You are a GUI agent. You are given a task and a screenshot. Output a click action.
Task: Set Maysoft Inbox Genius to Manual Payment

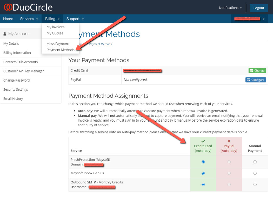(x=255, y=173)
